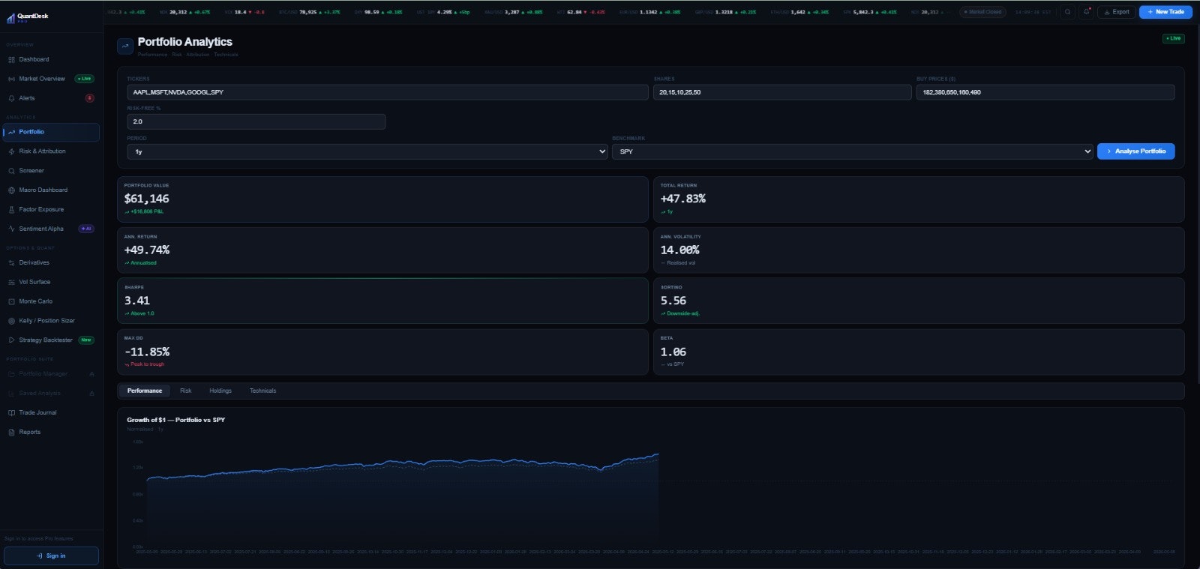
Task: Click the Analyse Portfolio button
Action: tap(1135, 151)
